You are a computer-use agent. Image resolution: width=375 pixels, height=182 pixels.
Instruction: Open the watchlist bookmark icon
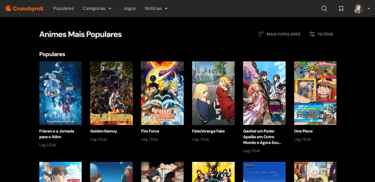[x=341, y=9]
